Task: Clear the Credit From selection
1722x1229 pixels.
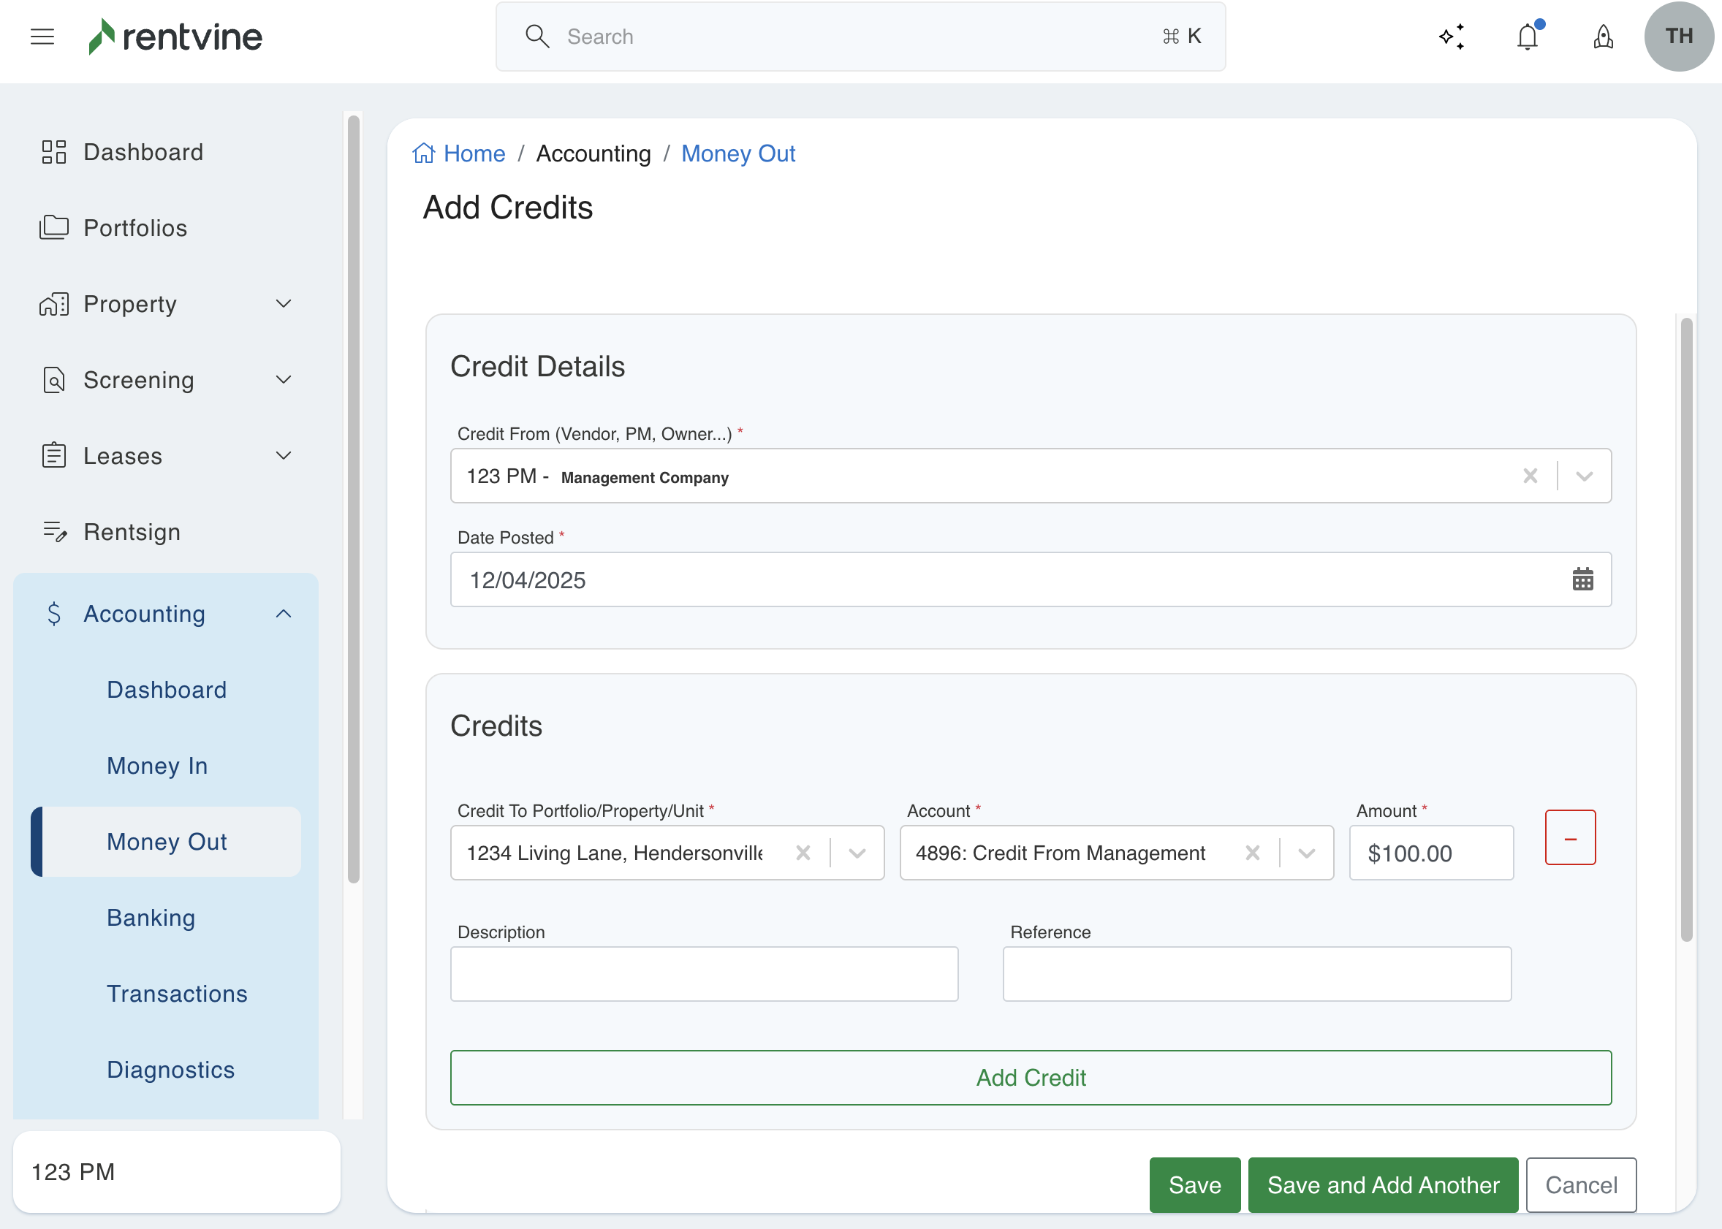Action: [x=1530, y=476]
